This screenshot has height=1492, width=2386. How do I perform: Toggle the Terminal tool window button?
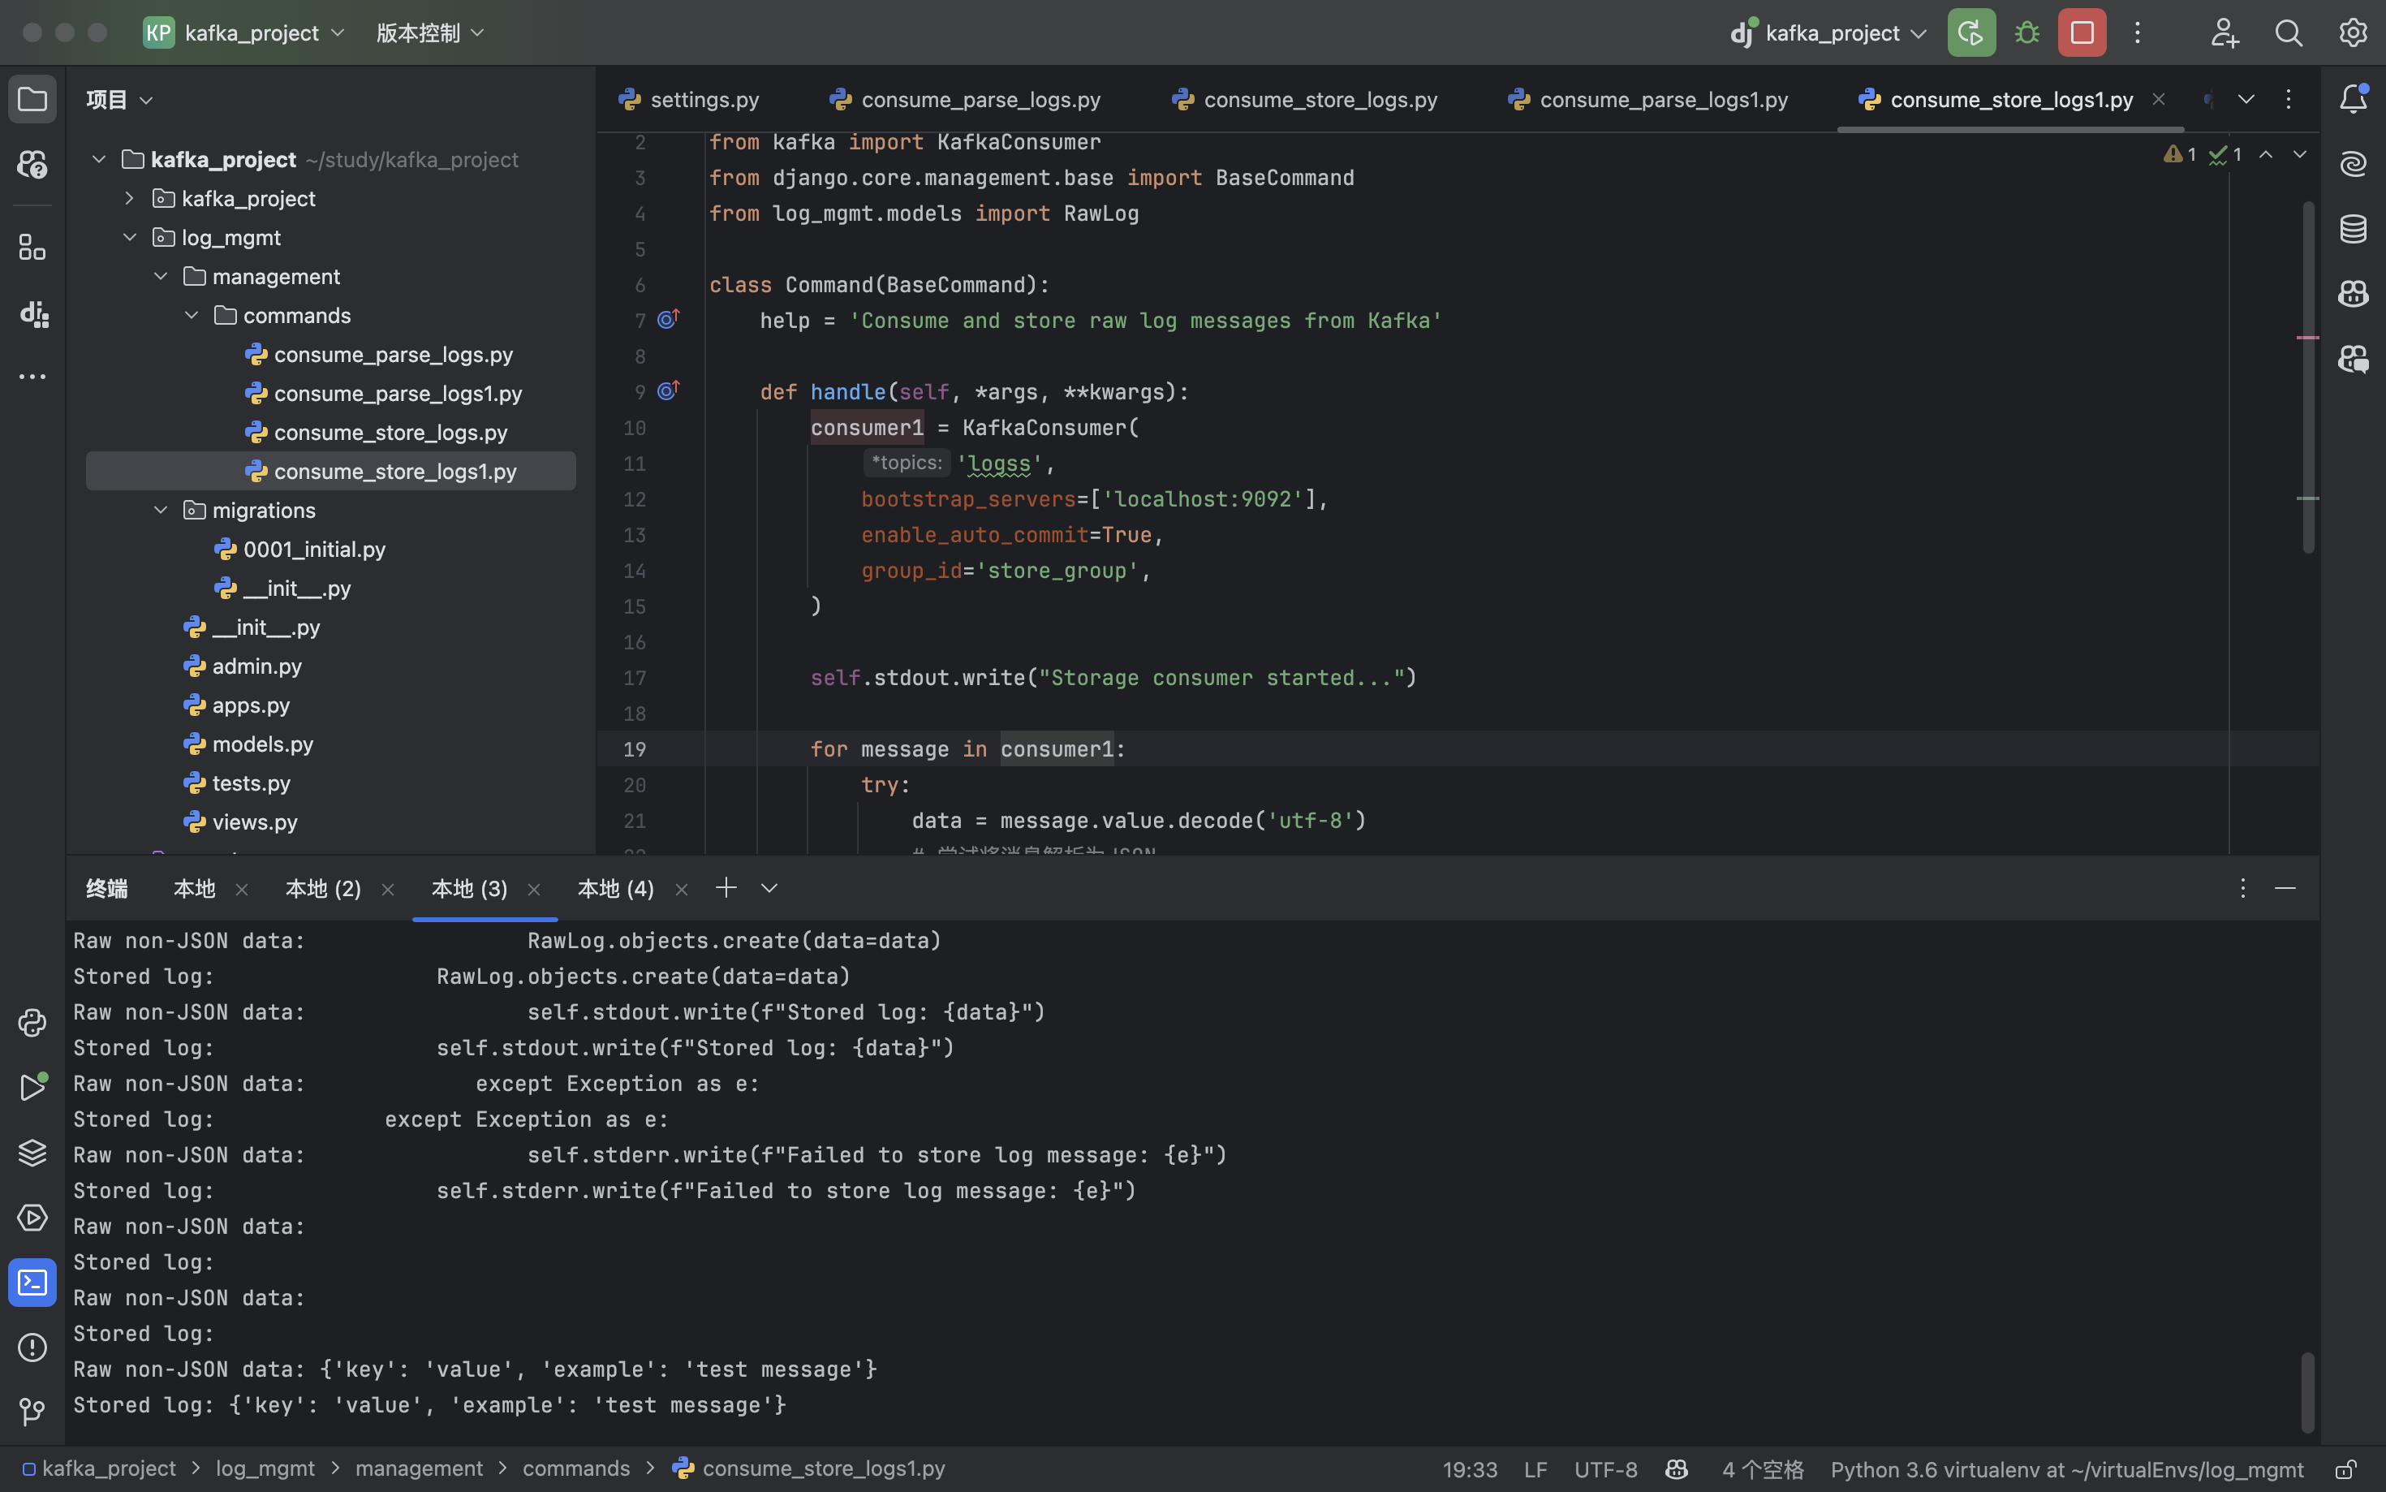pos(32,1283)
